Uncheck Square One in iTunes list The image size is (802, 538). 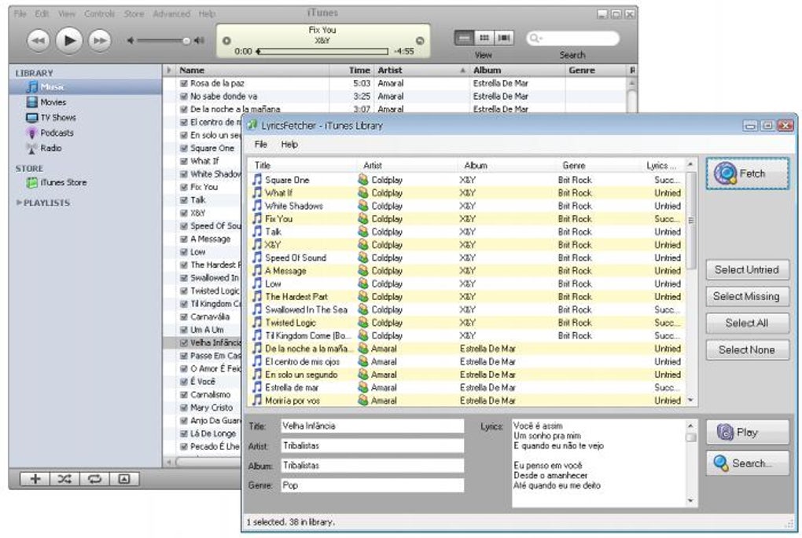(184, 148)
